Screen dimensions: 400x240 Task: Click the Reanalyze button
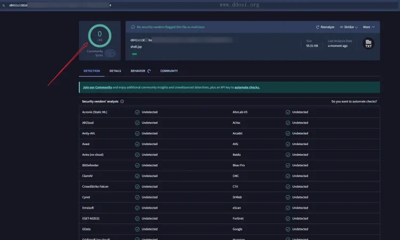click(325, 27)
